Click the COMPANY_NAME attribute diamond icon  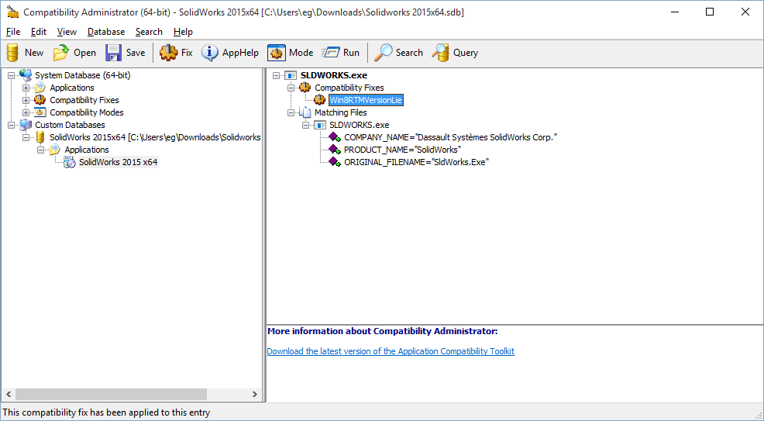(335, 137)
